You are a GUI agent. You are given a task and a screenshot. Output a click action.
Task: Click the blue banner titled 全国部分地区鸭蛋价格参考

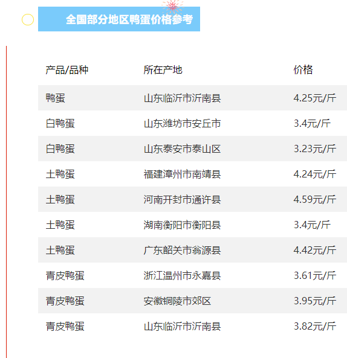pyautogui.click(x=119, y=19)
